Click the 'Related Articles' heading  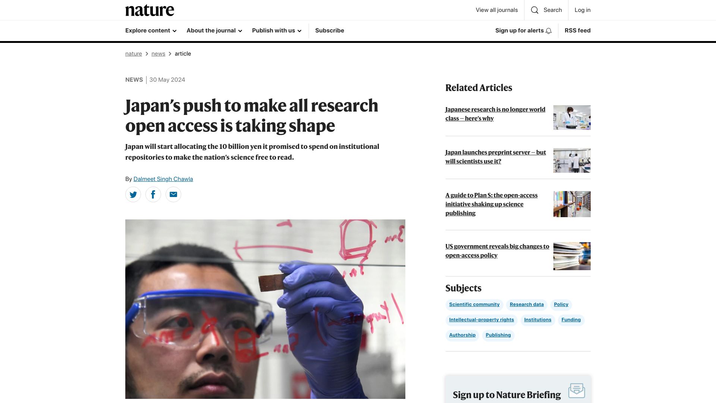[479, 88]
